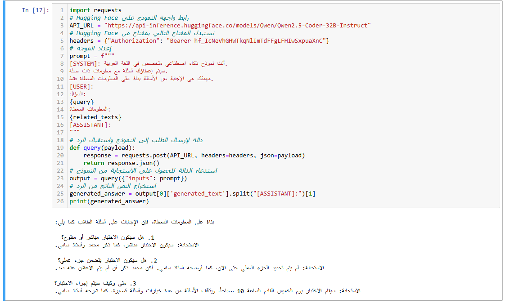Click line number 26 in the gutter
506x303 pixels.
pos(60,201)
